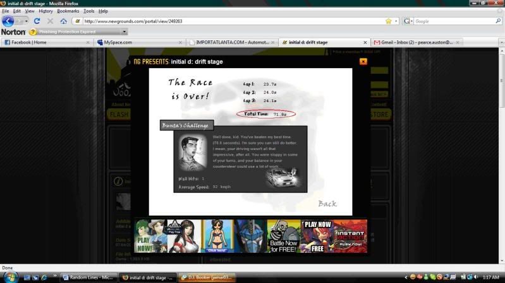
Task: Open the D.J. Booker taskbar window
Action: tap(207, 277)
